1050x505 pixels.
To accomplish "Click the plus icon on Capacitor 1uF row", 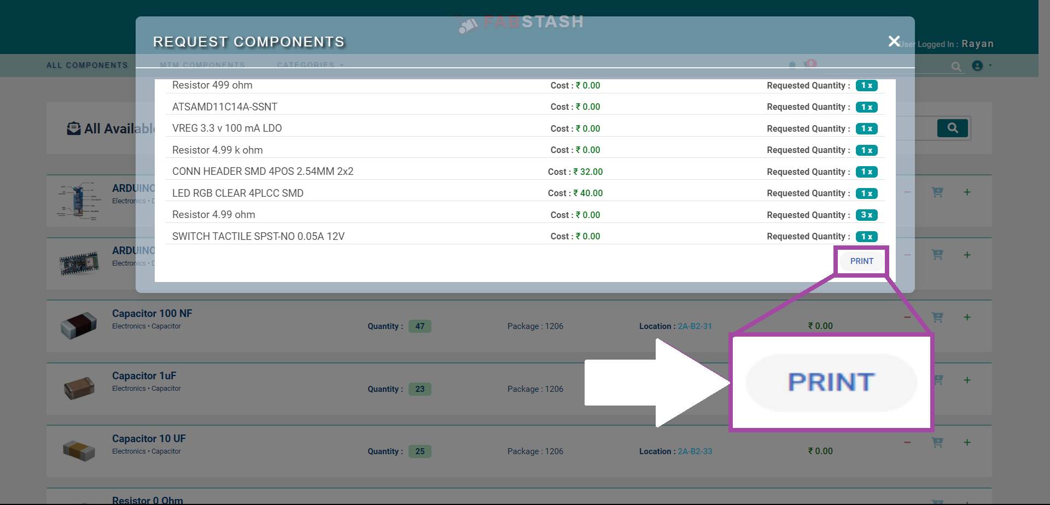I will (967, 380).
